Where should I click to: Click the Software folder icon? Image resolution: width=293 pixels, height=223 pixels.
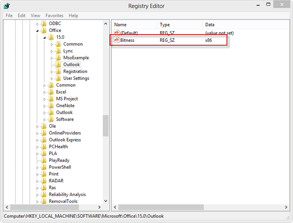pos(51,119)
